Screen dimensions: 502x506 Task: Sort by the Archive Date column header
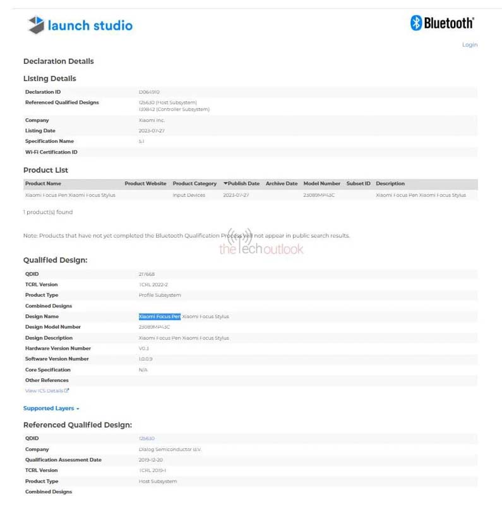pyautogui.click(x=282, y=183)
